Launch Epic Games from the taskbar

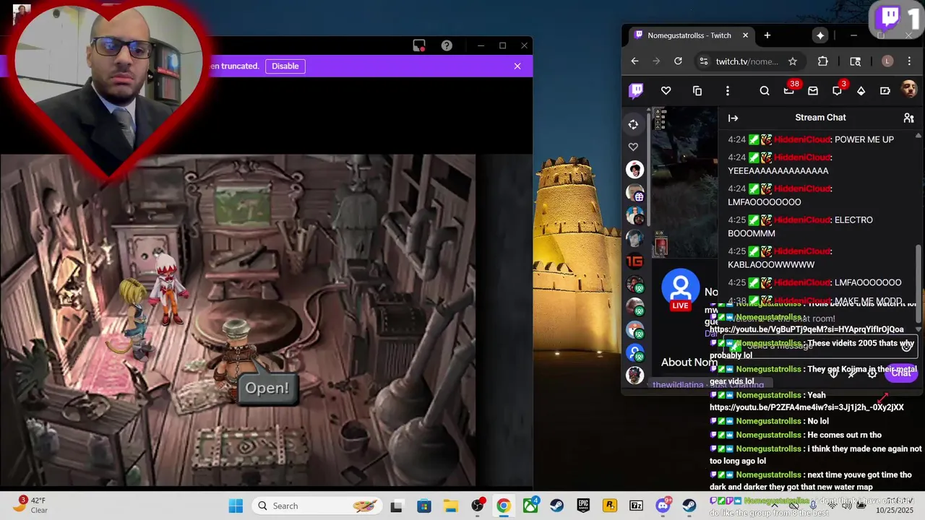point(583,506)
